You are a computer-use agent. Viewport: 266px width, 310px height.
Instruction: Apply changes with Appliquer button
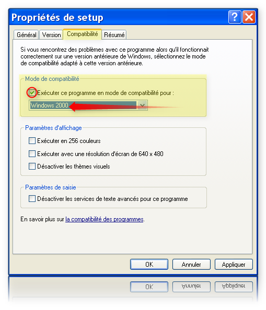[234, 264]
